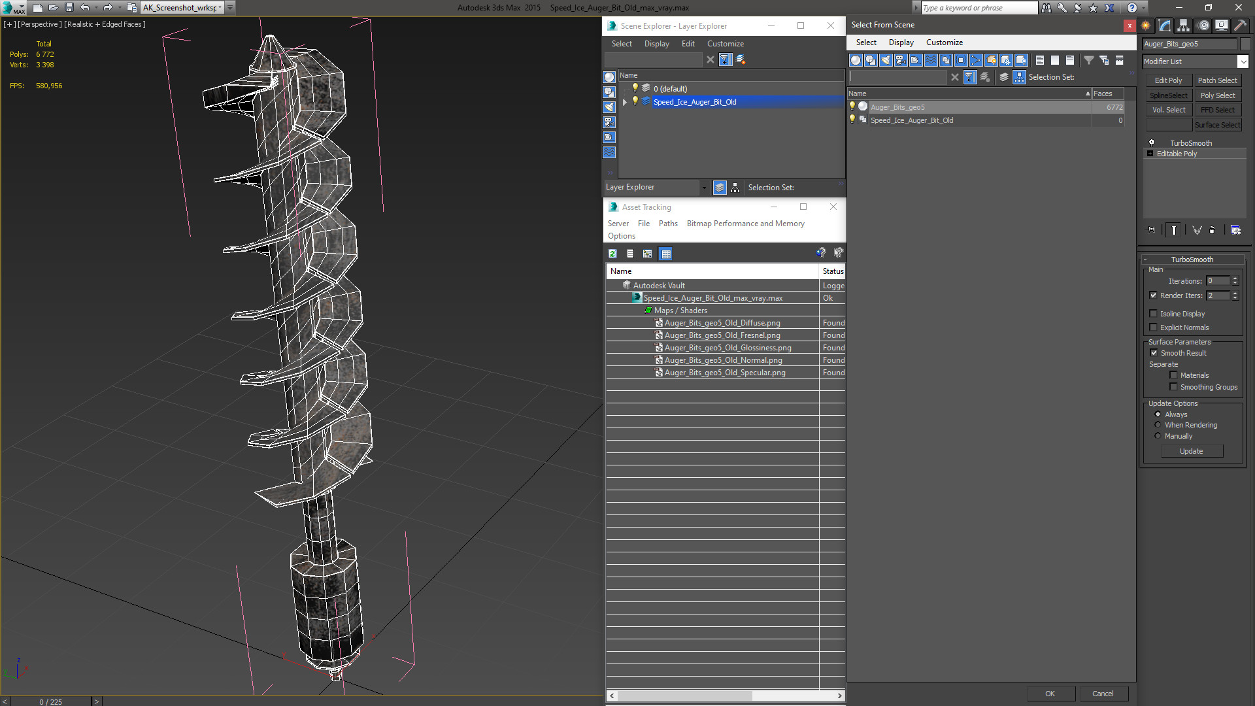Screen dimensions: 1255x706
Task: Click Select All icon in Select From Scene
Action: [1040, 60]
